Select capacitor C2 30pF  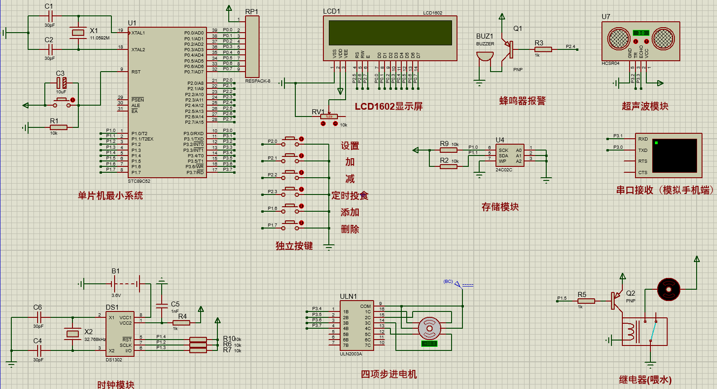click(x=49, y=49)
